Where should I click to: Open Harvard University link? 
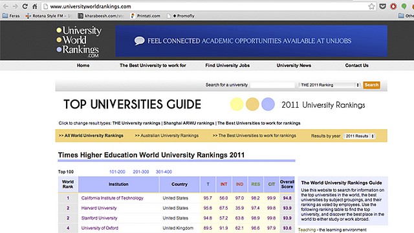point(99,208)
